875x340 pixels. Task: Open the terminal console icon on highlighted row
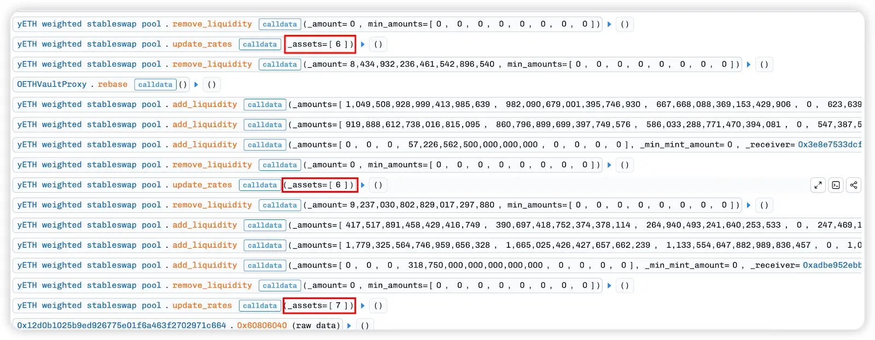pos(836,185)
